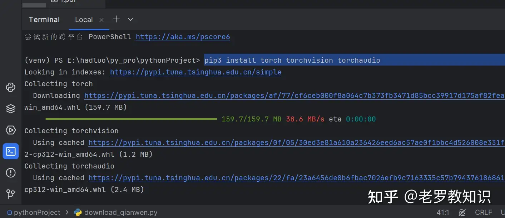Select the Local terminal session tab
This screenshot has width=505, height=218.
click(84, 20)
